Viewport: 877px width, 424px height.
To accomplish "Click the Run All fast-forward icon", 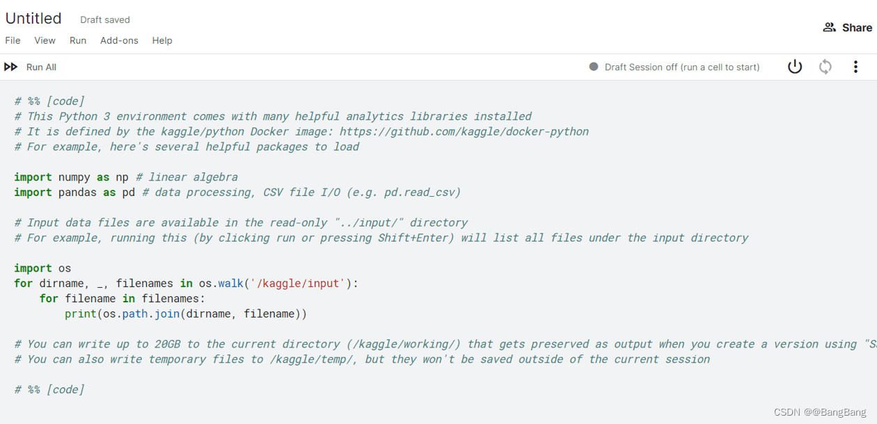I will [11, 67].
